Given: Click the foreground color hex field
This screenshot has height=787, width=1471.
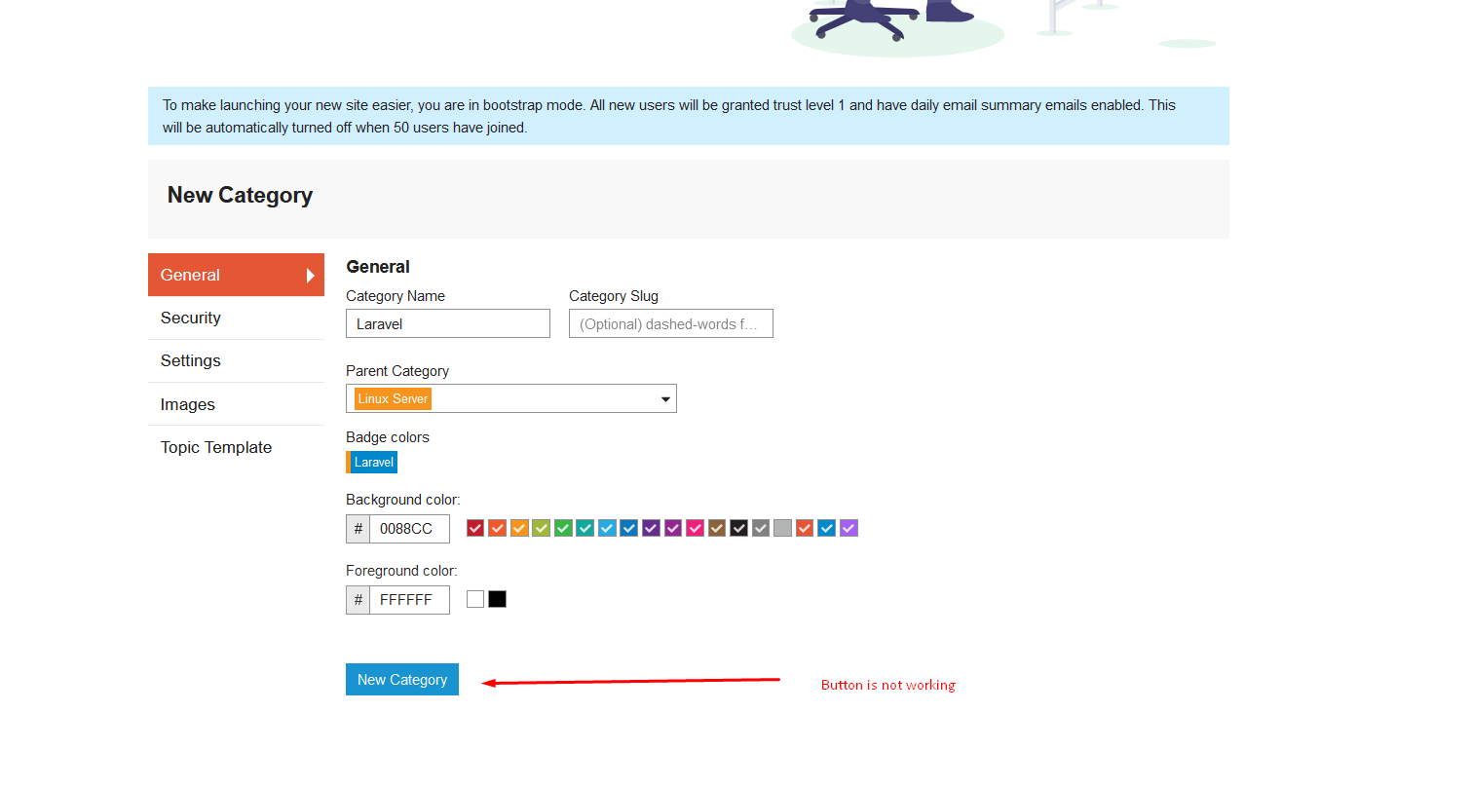Looking at the screenshot, I should click(x=409, y=600).
